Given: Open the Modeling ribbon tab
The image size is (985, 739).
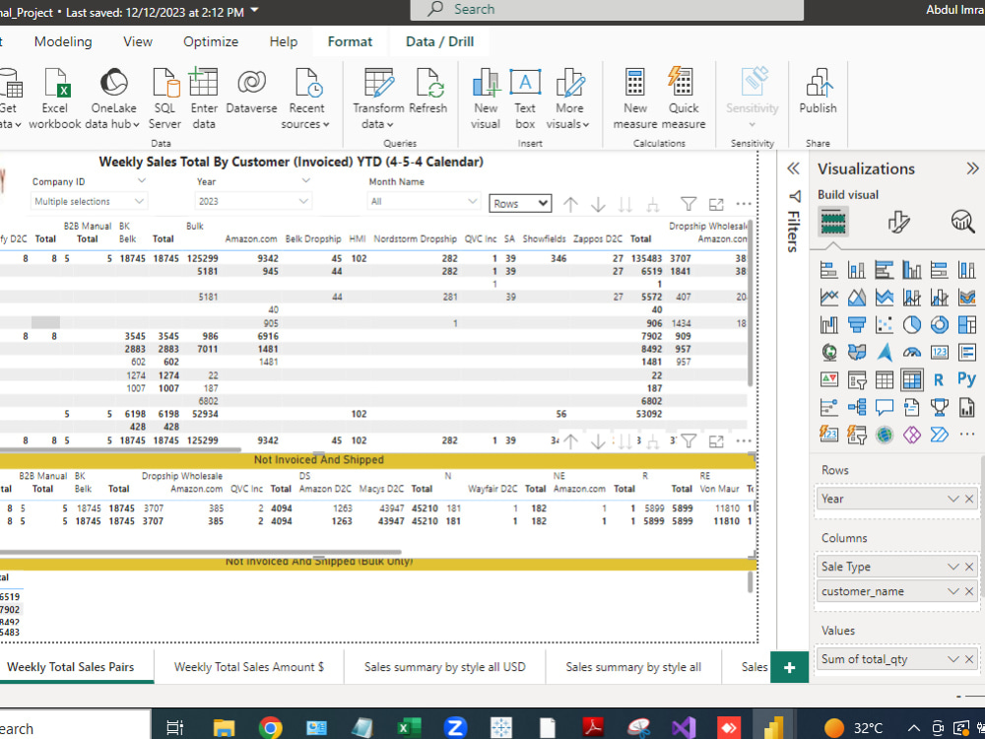Looking at the screenshot, I should [x=63, y=41].
